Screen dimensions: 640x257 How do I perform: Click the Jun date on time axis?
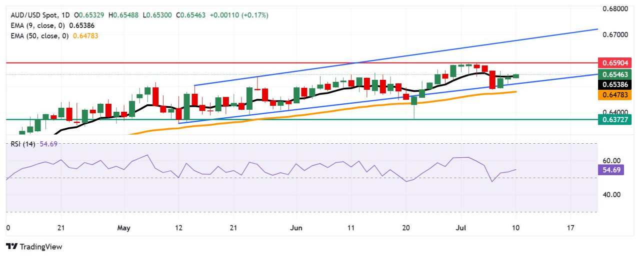tap(296, 228)
